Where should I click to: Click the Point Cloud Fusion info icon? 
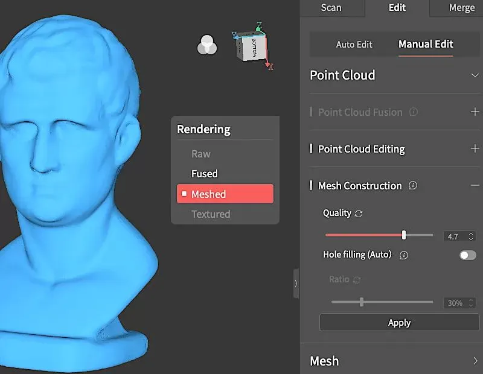tap(413, 112)
